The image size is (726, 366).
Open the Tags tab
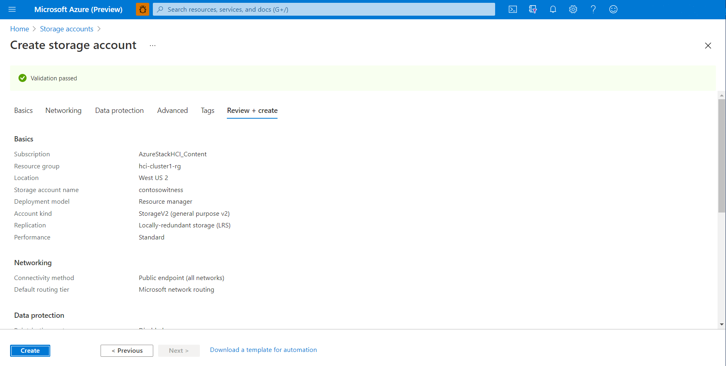(207, 110)
